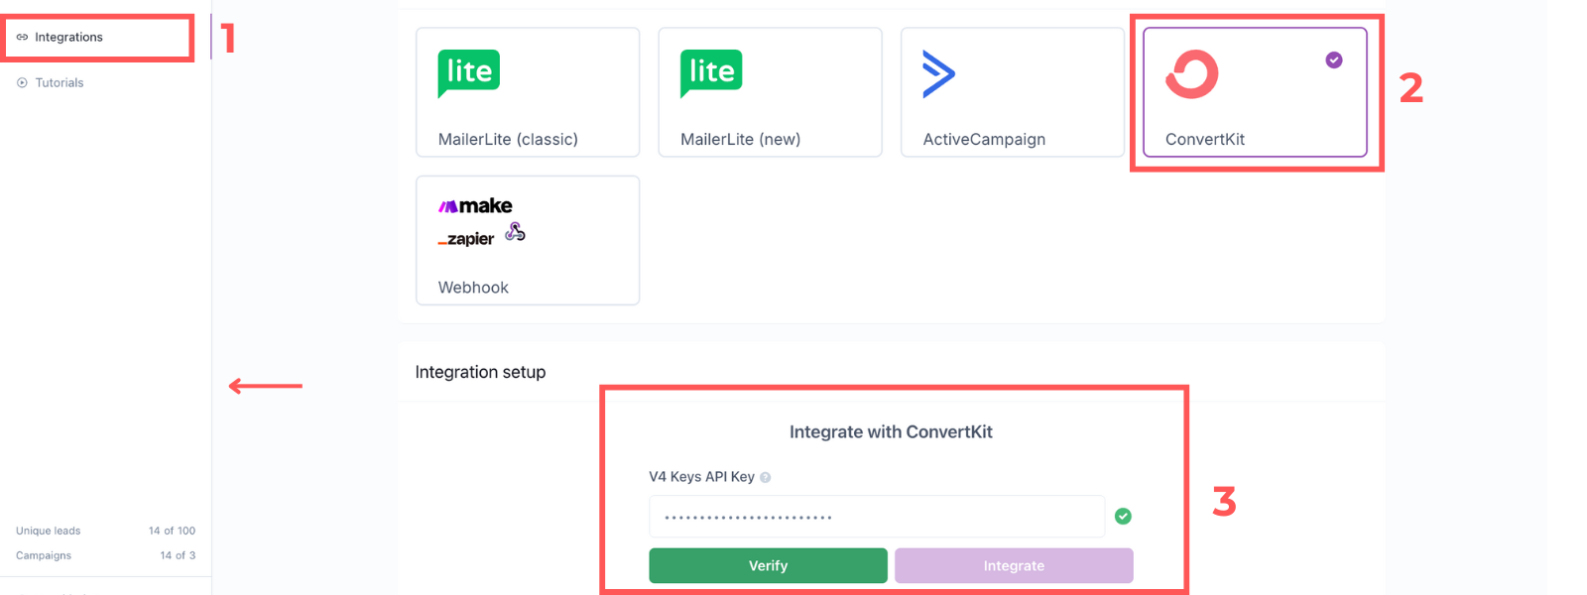Image resolution: width=1587 pixels, height=595 pixels.
Task: Click the webhook symbol icon
Action: (x=515, y=232)
